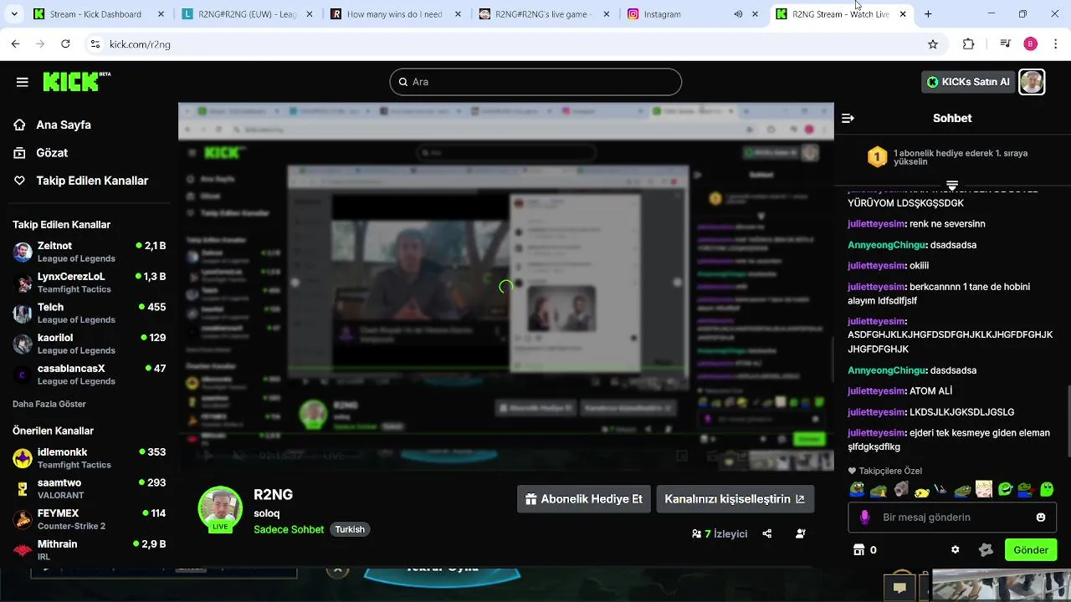Open the user profile avatar menu

(1032, 82)
